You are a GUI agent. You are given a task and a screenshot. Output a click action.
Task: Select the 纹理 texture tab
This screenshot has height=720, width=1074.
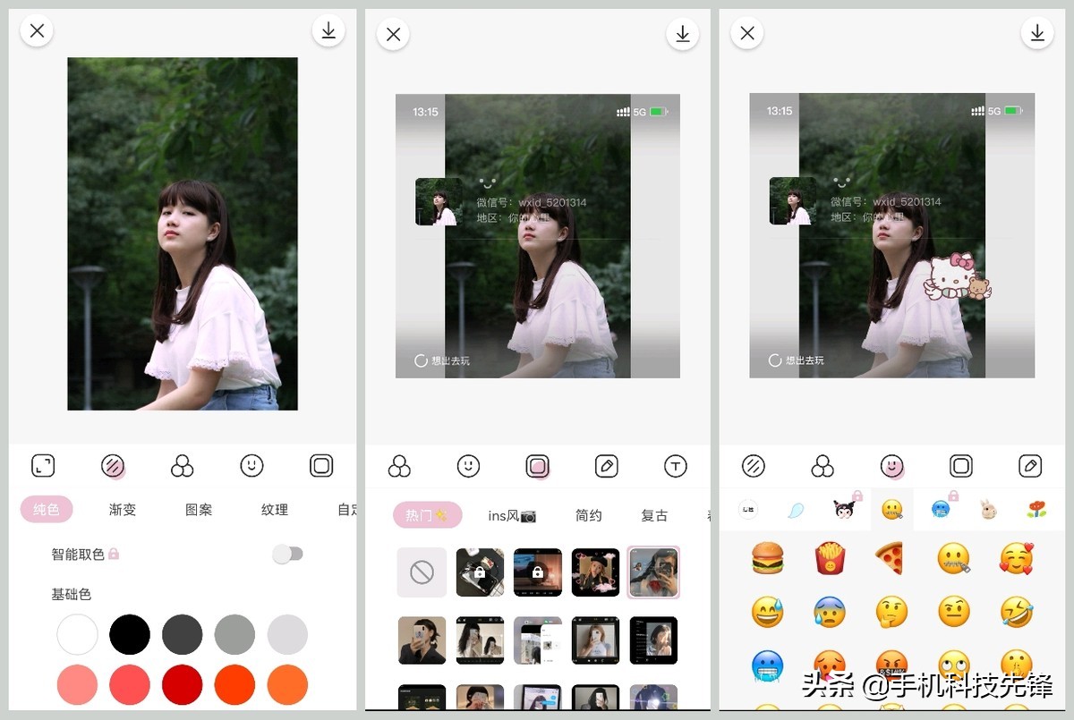coord(273,510)
